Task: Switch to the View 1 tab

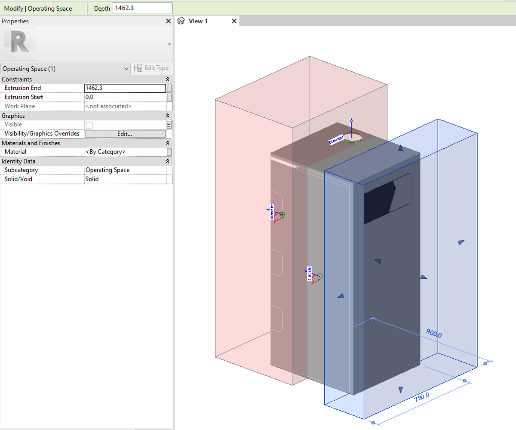Action: [x=198, y=21]
